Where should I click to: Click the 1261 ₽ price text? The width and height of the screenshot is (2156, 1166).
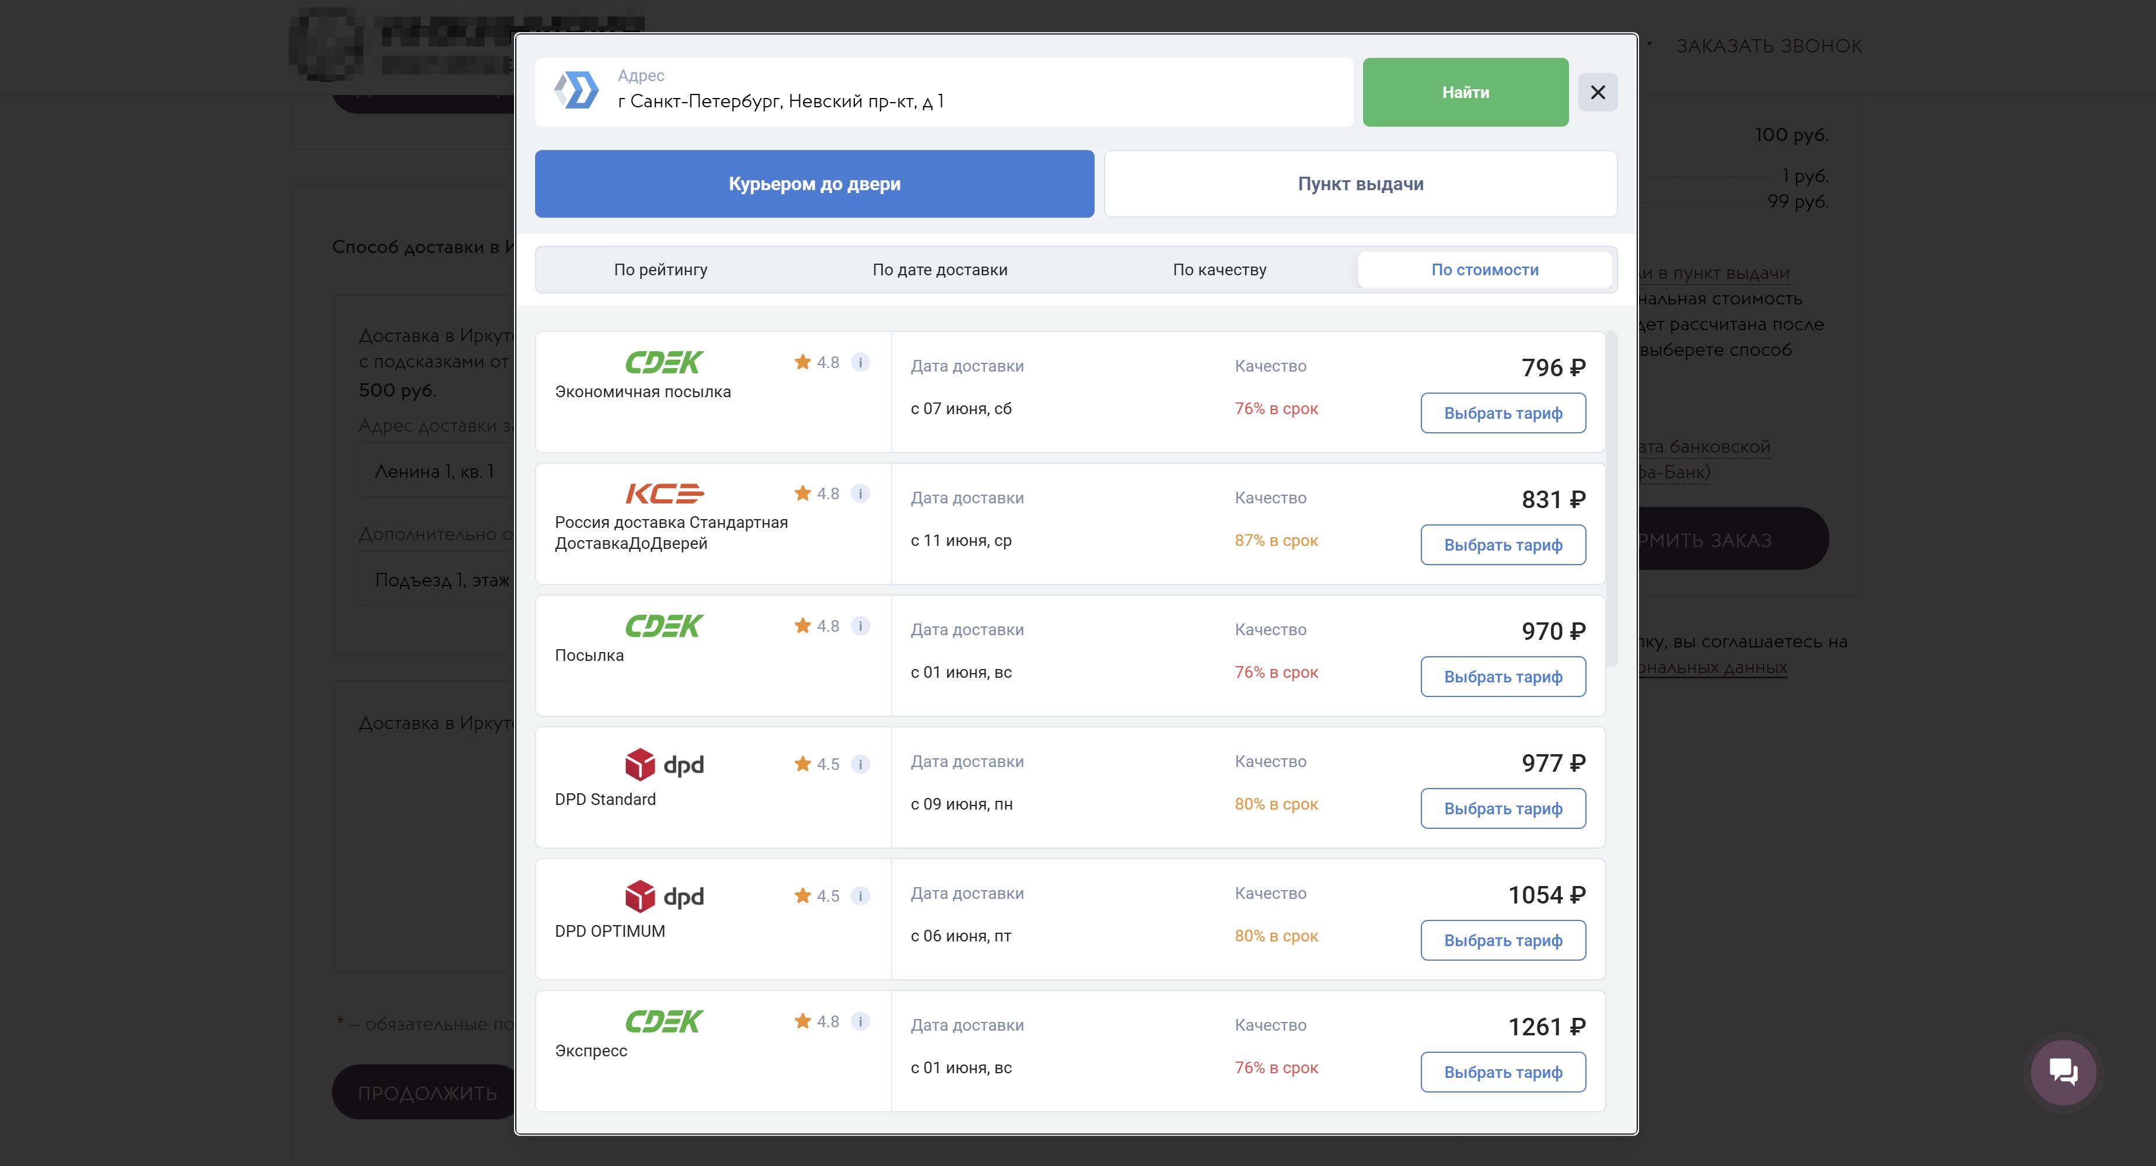pyautogui.click(x=1547, y=1027)
